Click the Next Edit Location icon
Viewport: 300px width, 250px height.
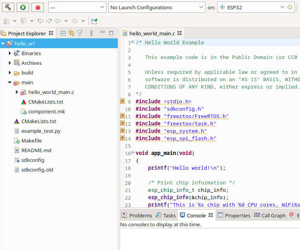[x=49, y=21]
